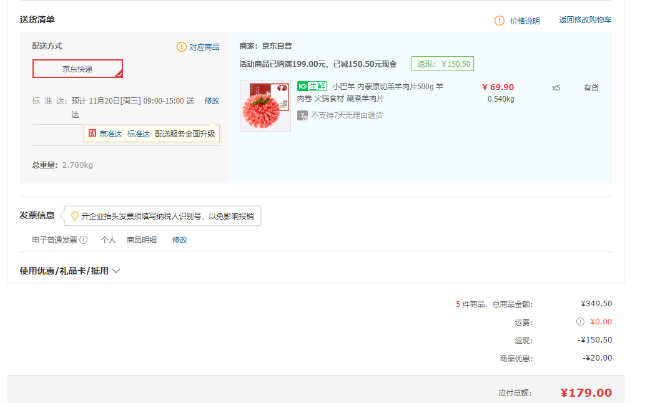Image resolution: width=645 pixels, height=403 pixels.
Task: Click the 0.540kg product weight text
Action: tap(501, 99)
